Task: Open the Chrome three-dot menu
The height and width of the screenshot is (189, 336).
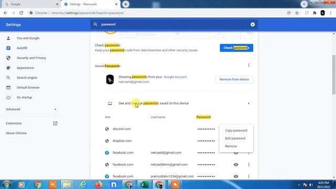Action: 331,13
